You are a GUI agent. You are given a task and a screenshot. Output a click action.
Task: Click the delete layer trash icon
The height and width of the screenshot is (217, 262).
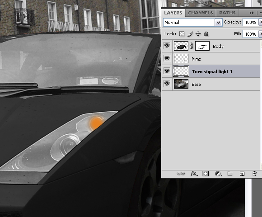coord(254,174)
